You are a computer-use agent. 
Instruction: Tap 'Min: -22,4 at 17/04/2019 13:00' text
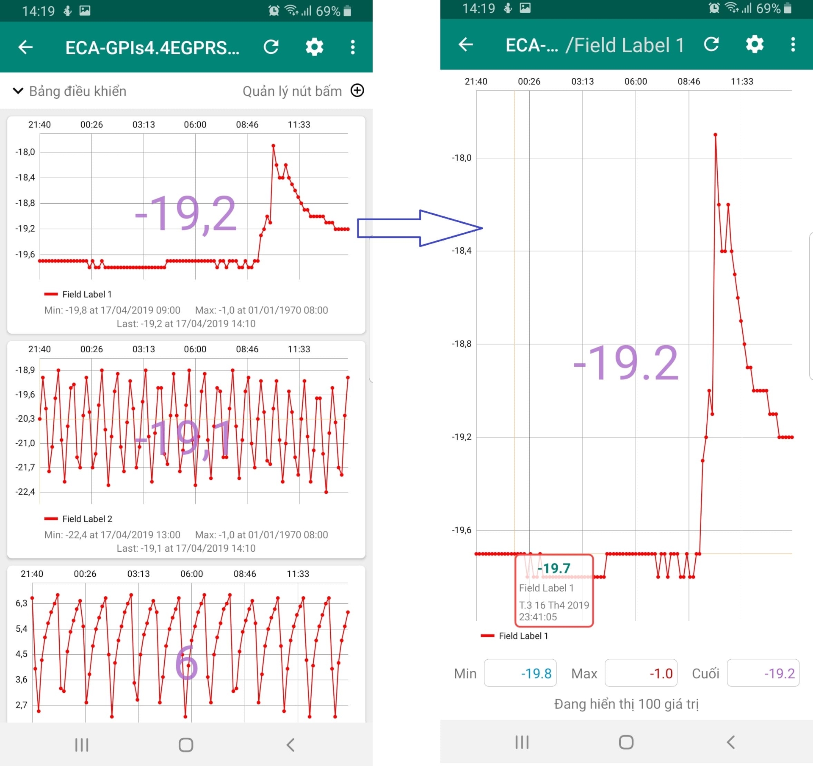pyautogui.click(x=112, y=535)
